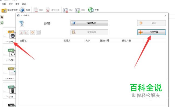This screenshot has height=107, width=175.
Task: Choose the -> MMF conversion tile
Action: click(9, 73)
